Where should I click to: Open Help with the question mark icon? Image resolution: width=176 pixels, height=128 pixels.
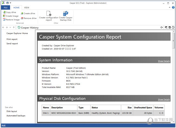pyautogui.click(x=173, y=7)
